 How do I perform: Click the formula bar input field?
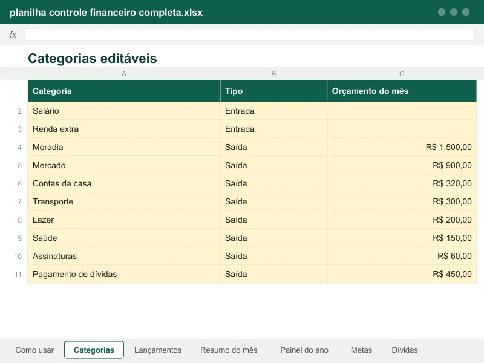click(249, 34)
